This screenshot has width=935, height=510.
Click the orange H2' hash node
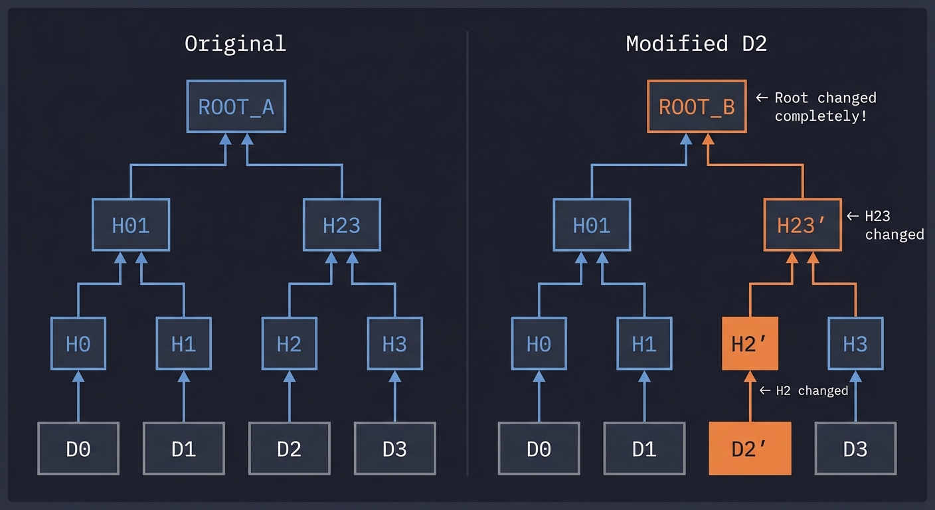click(749, 343)
